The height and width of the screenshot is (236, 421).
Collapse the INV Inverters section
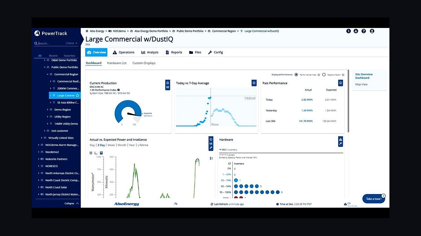pyautogui.click(x=220, y=150)
